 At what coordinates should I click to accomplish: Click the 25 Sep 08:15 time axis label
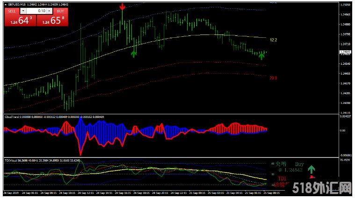272,193
